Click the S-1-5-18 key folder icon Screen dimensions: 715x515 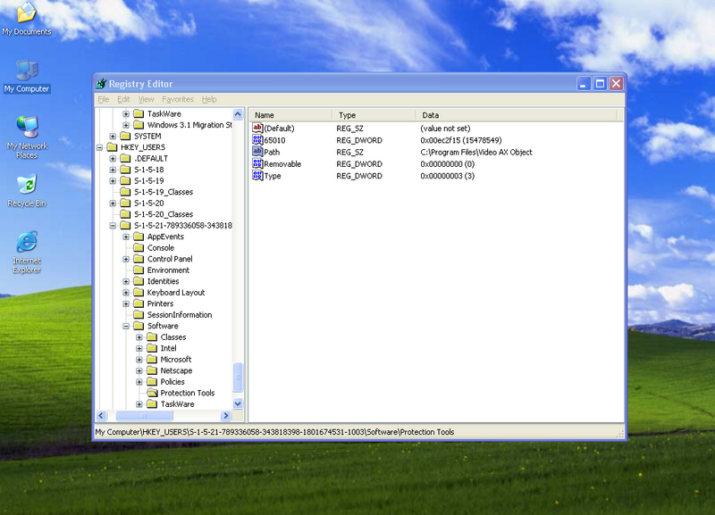pos(125,170)
